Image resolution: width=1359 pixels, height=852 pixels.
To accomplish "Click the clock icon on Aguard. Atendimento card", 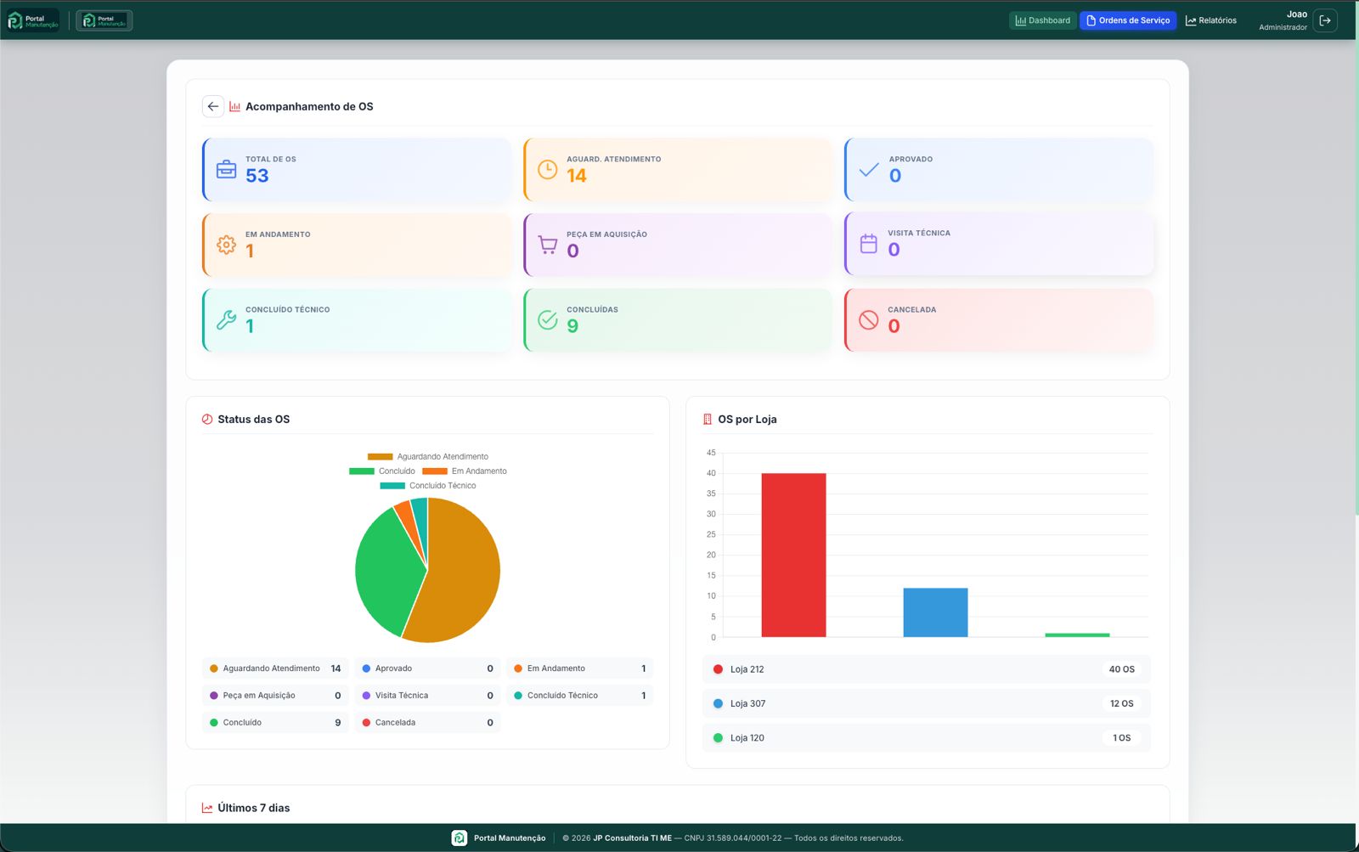I will pos(548,169).
